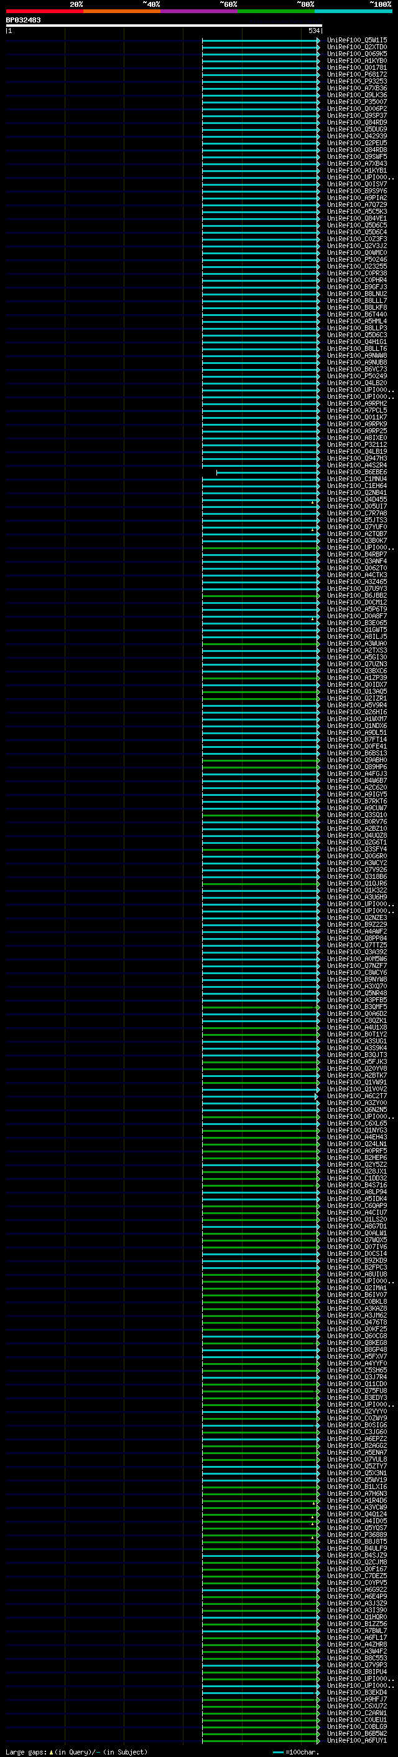This screenshot has width=398, height=1757.
Task: Click the cyan scale bar icon beside '=100char.'
Action: click(x=277, y=1752)
